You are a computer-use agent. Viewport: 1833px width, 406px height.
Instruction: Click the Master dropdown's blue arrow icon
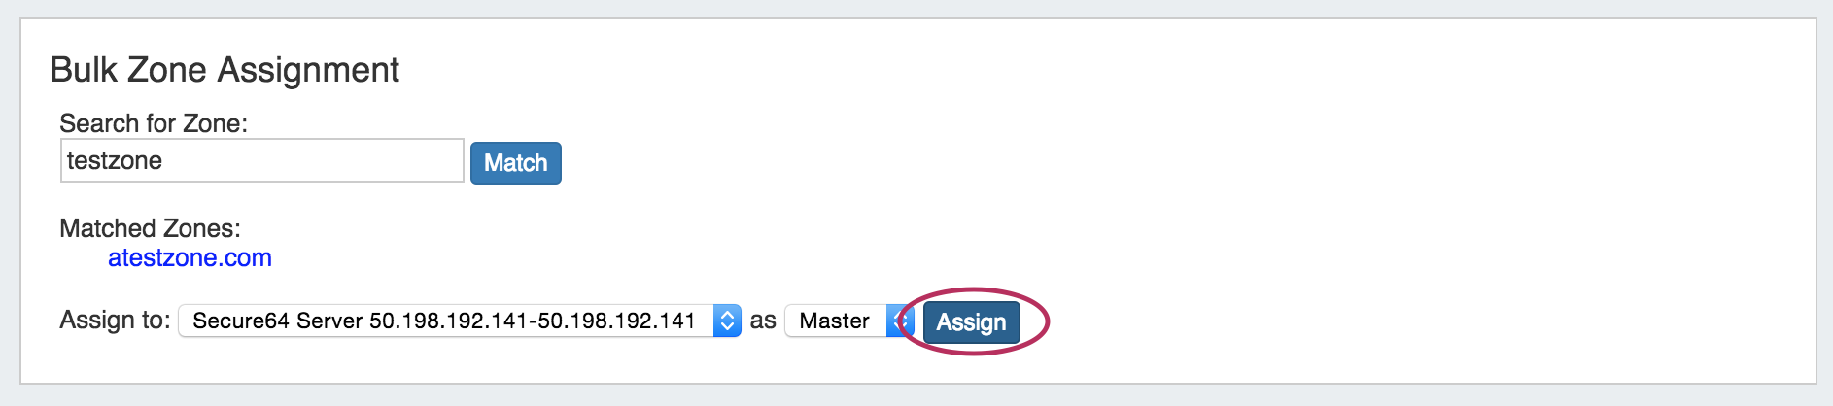point(898,321)
